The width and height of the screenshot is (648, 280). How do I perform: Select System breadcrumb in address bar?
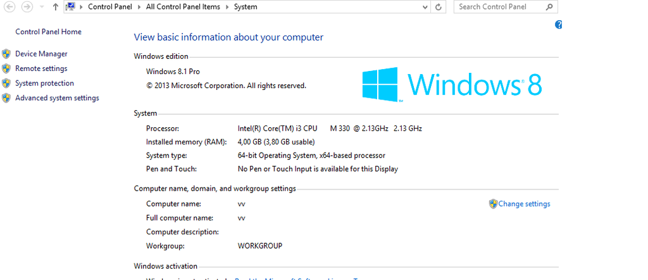click(246, 6)
